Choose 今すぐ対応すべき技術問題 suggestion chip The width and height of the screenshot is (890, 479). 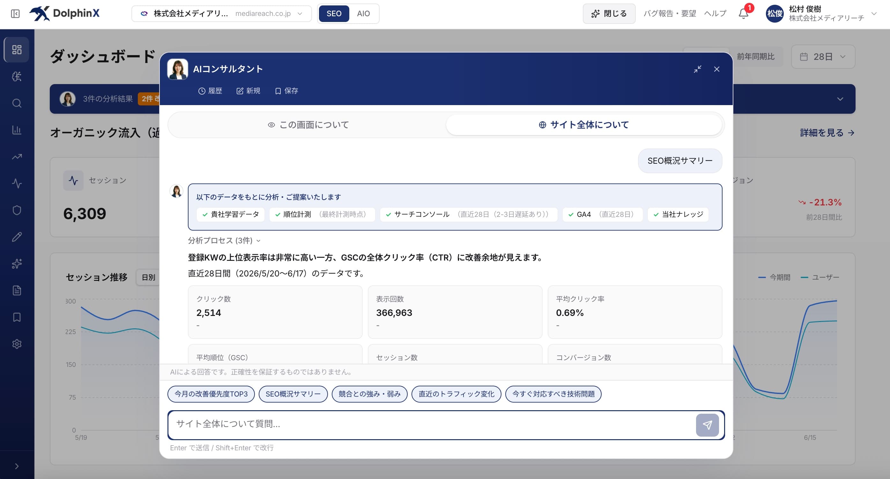(x=553, y=394)
